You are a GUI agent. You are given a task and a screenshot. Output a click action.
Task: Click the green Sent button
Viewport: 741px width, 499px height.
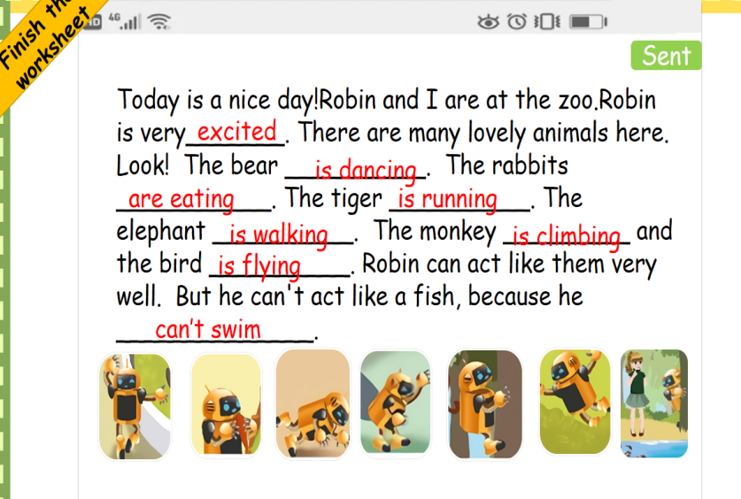pos(666,55)
